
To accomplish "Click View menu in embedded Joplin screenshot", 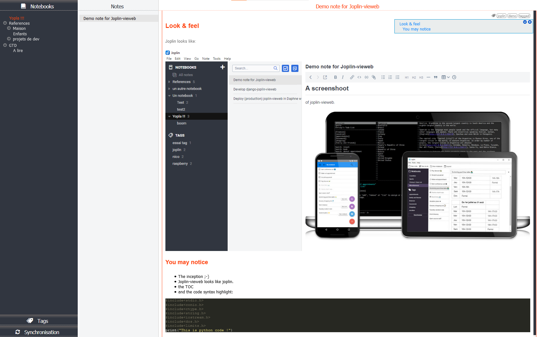I will [188, 58].
